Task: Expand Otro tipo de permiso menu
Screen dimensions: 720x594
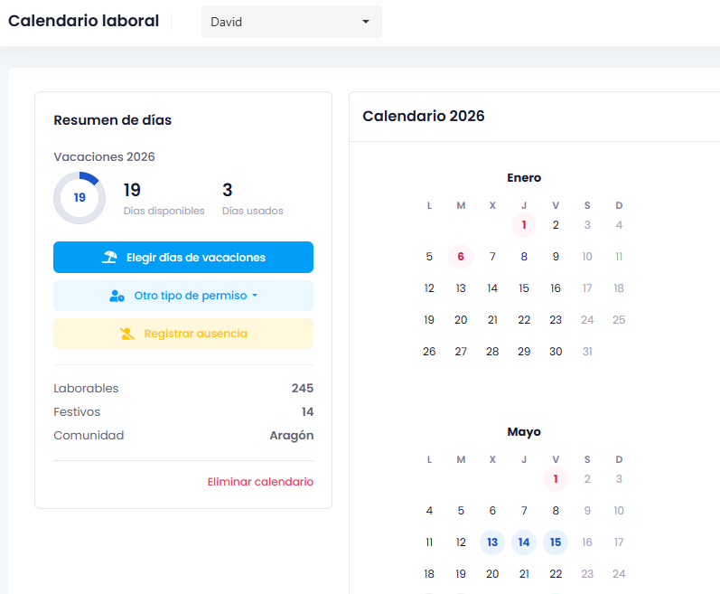Action: [x=183, y=296]
